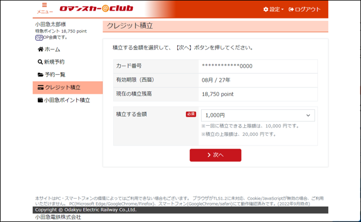Click the house icon beside ホーム
361x222 pixels.
click(x=40, y=49)
